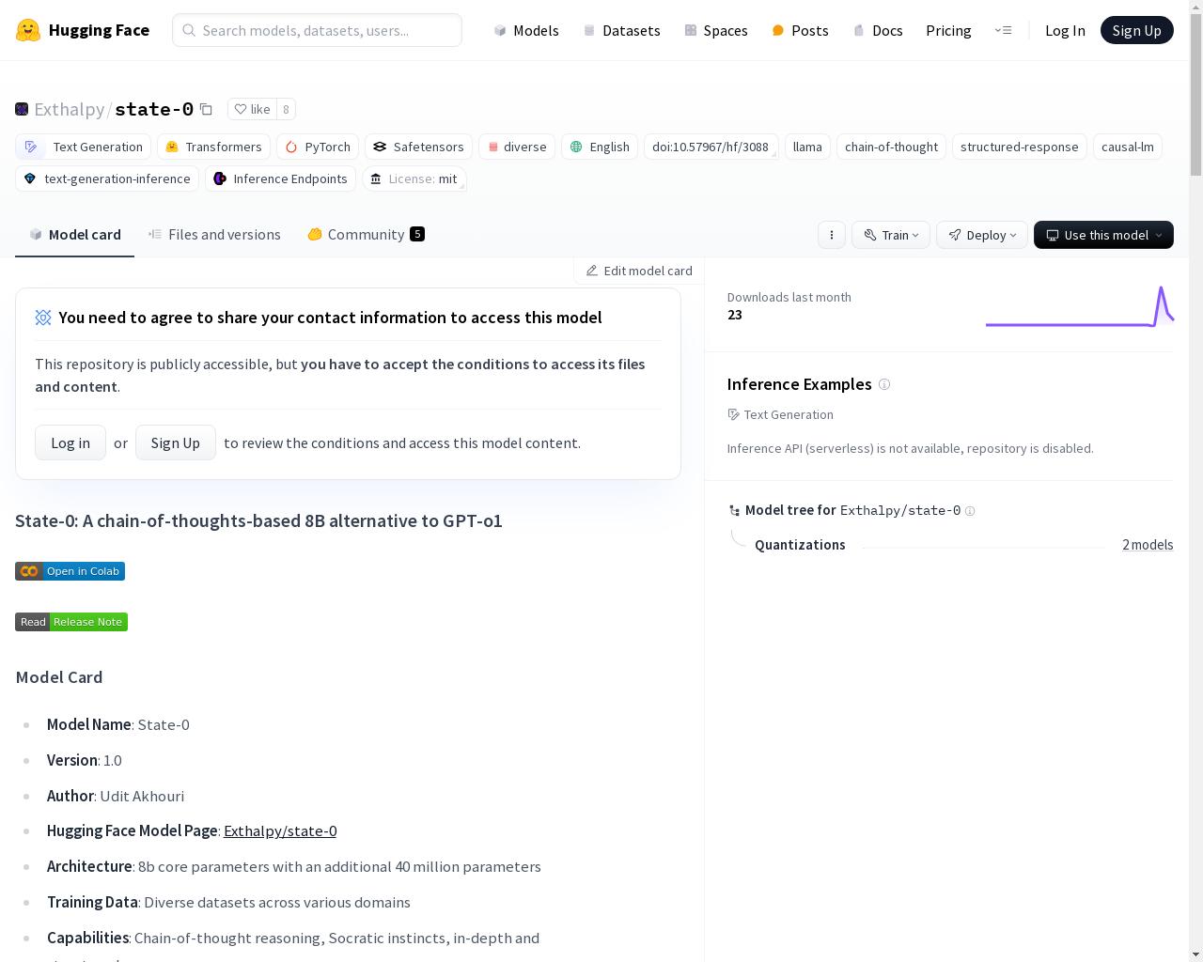Image resolution: width=1203 pixels, height=962 pixels.
Task: Open the Deploy dropdown
Action: 982,235
